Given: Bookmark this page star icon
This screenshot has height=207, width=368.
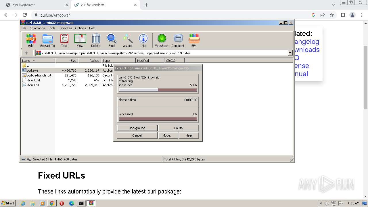Looking at the screenshot, I should (x=332, y=15).
